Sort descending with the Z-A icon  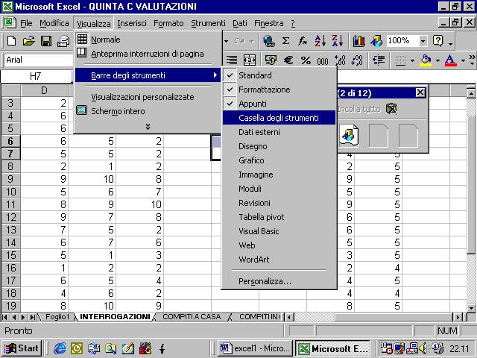pyautogui.click(x=338, y=41)
